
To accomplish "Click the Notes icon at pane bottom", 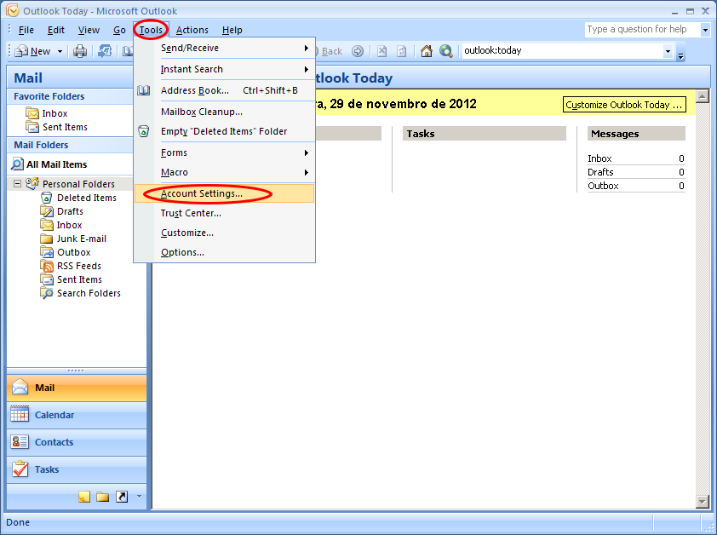I will click(84, 497).
